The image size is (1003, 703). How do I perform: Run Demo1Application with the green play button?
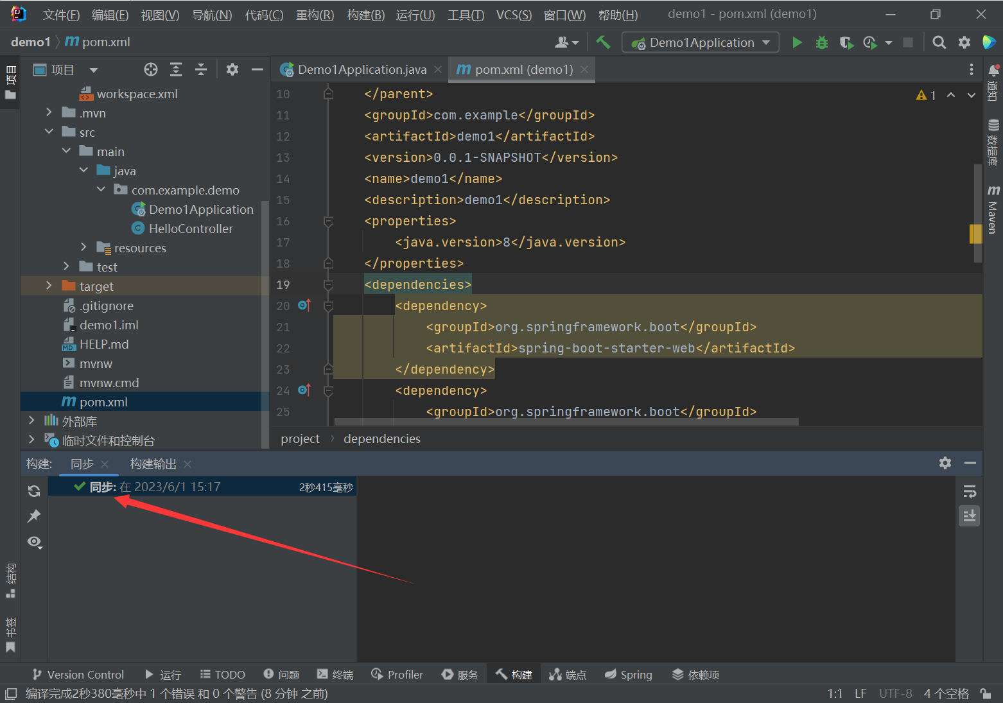[797, 42]
